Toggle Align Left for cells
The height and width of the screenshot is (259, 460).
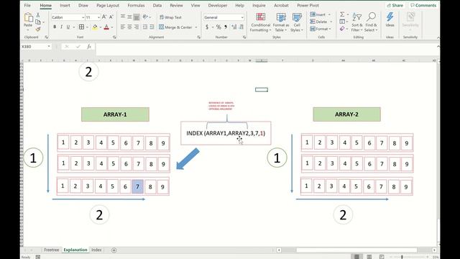(123, 27)
